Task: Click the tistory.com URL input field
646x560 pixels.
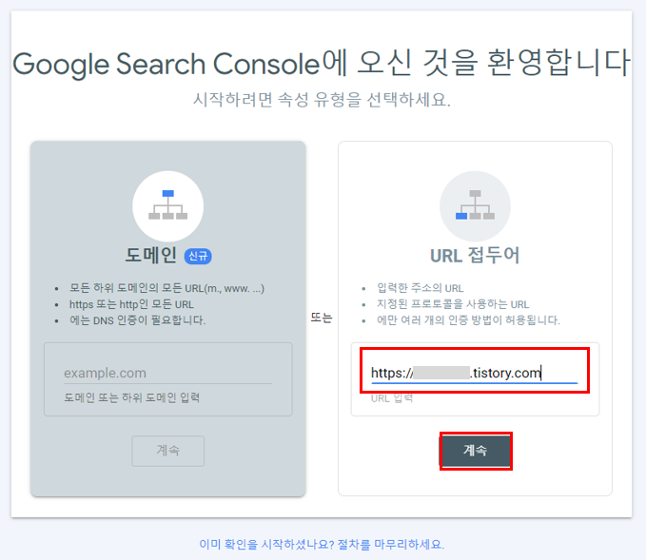Action: [475, 373]
